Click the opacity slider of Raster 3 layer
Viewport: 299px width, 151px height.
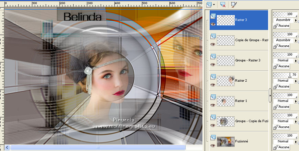285,14
